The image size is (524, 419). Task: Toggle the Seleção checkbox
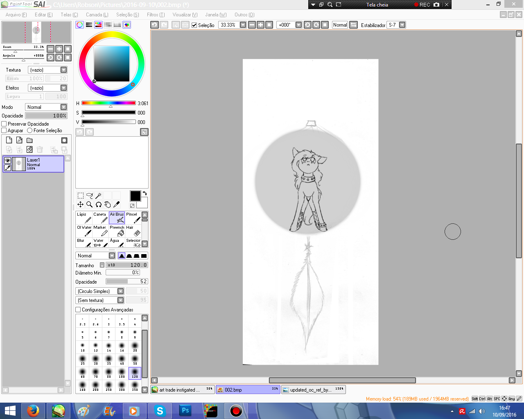[x=194, y=25]
